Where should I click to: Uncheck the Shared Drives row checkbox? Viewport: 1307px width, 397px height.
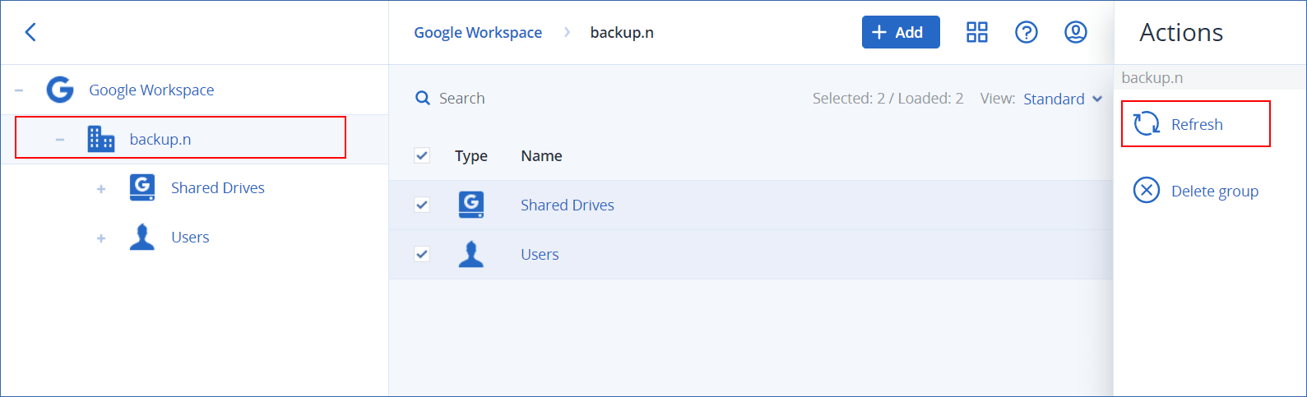tap(422, 205)
